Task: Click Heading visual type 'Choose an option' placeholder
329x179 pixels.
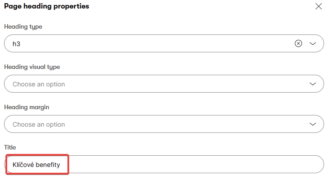Action: point(39,84)
